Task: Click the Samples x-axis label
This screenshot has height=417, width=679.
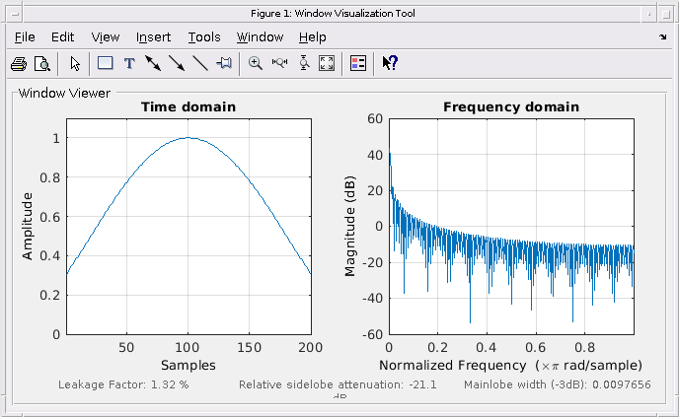Action: click(x=189, y=365)
